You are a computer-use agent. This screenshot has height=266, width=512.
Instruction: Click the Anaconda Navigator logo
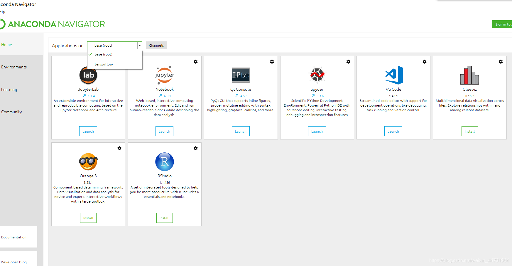coord(52,24)
